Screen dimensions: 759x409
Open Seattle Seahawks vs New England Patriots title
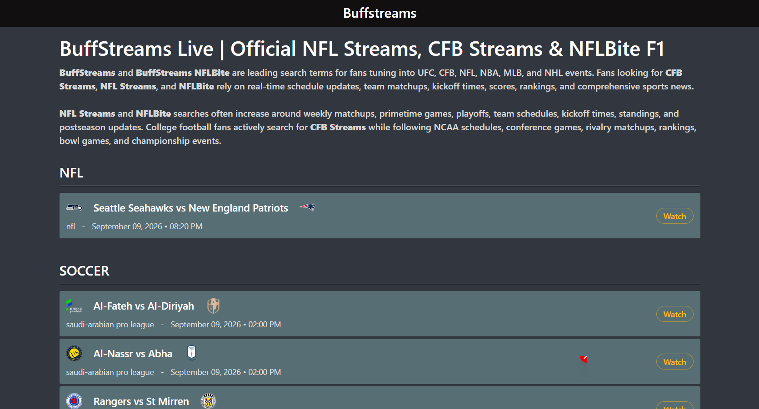[x=190, y=208]
